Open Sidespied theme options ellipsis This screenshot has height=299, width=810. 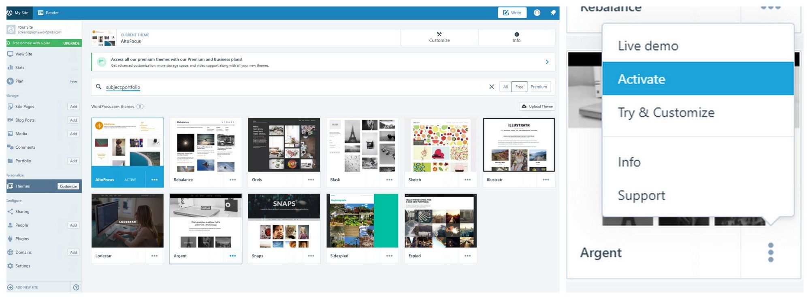(x=389, y=256)
